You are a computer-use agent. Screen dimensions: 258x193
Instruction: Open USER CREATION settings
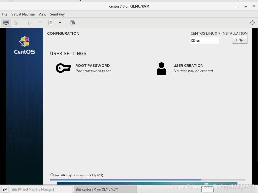tap(185, 68)
